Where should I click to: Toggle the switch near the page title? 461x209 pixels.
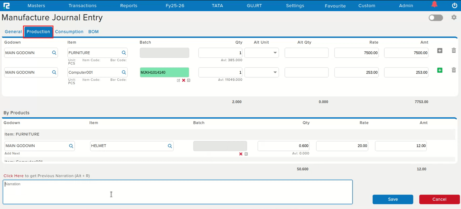click(436, 18)
